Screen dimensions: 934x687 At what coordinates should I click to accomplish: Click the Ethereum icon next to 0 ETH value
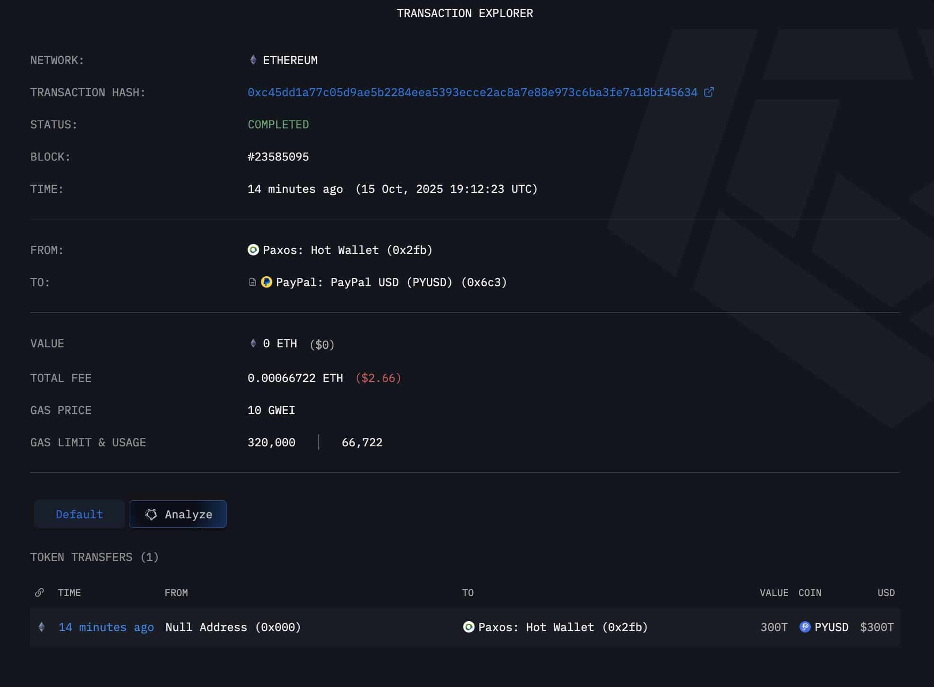253,343
